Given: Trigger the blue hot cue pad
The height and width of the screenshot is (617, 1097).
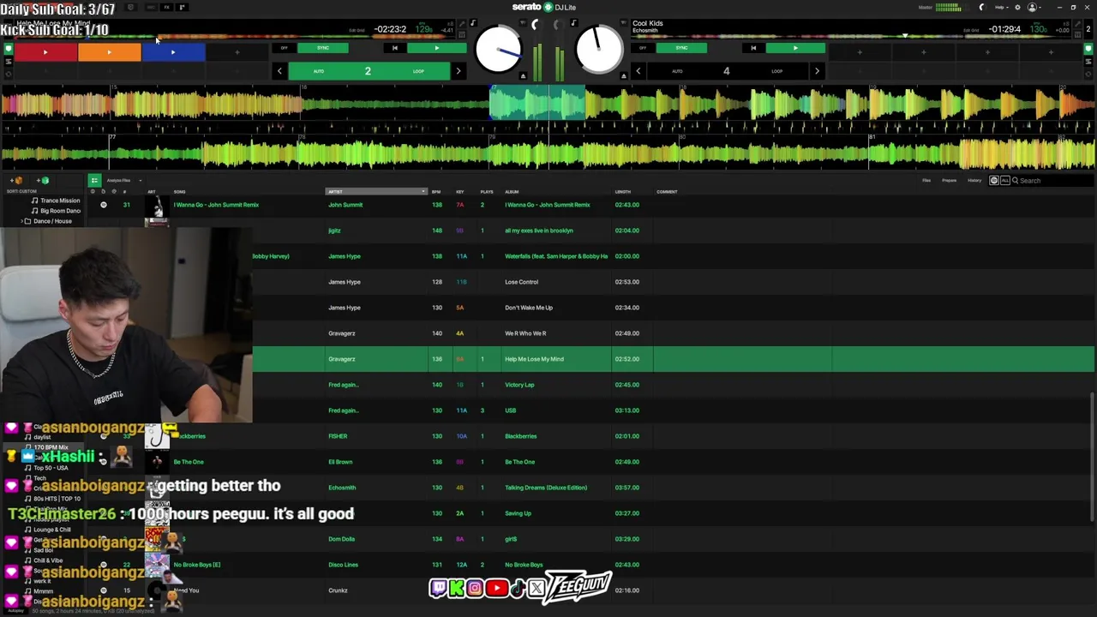Looking at the screenshot, I should click(173, 52).
